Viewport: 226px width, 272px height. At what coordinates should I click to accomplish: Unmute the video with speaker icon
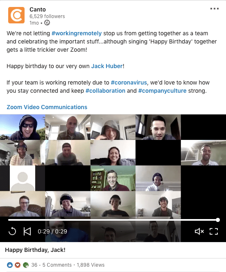199,231
